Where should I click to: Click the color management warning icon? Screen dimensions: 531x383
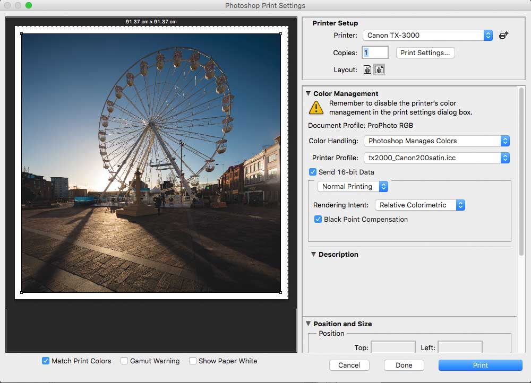click(x=316, y=108)
